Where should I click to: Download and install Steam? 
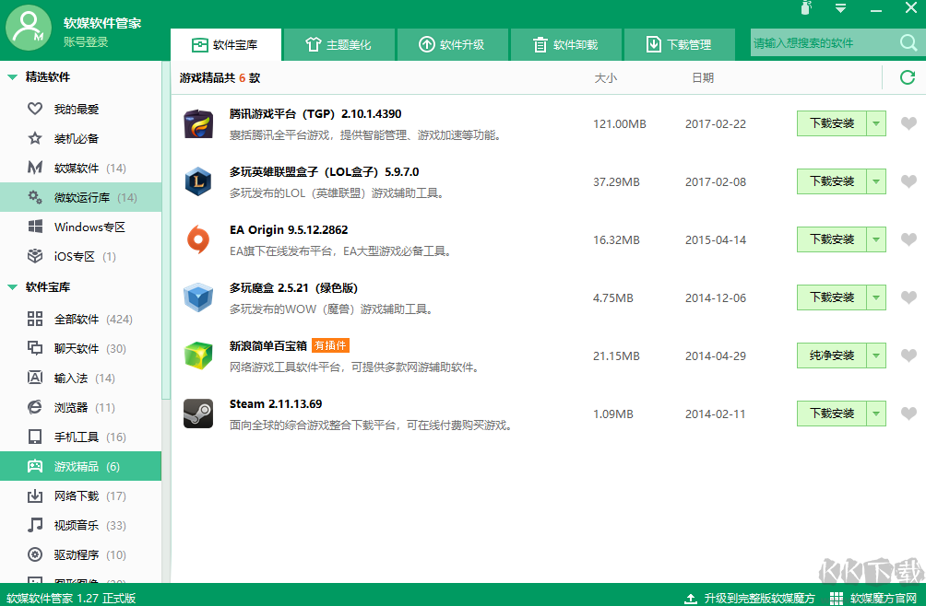coord(832,414)
